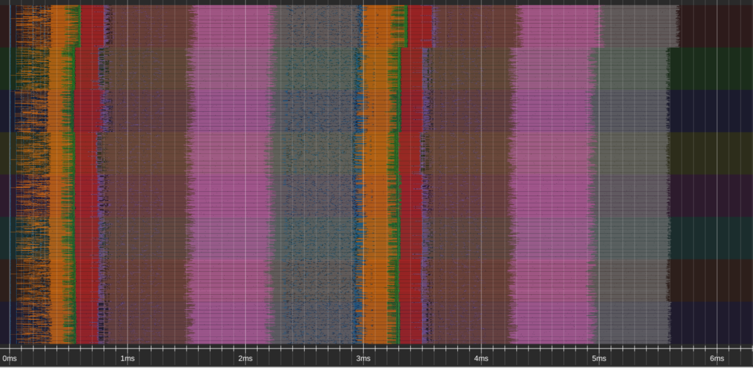753x368 pixels.
Task: Click the 4ms timeline label
Action: [x=481, y=359]
